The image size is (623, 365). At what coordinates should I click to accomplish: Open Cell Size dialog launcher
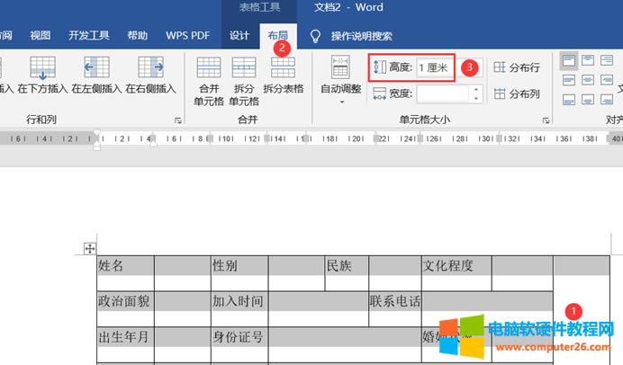coord(546,120)
